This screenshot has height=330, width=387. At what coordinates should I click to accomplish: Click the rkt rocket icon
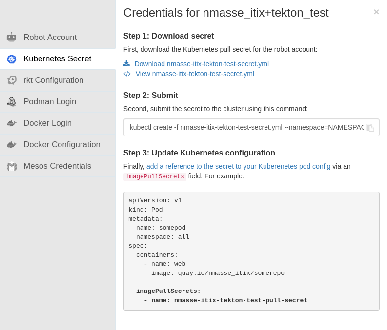pos(11,80)
